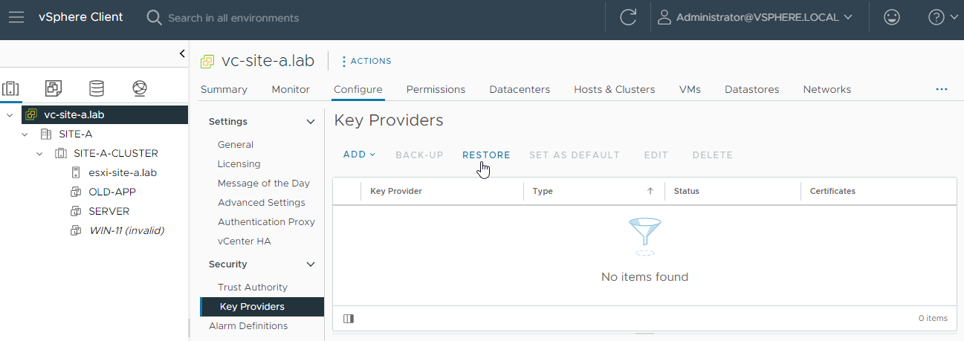
Task: Click the esxi-site-a.lab host icon
Action: point(75,172)
